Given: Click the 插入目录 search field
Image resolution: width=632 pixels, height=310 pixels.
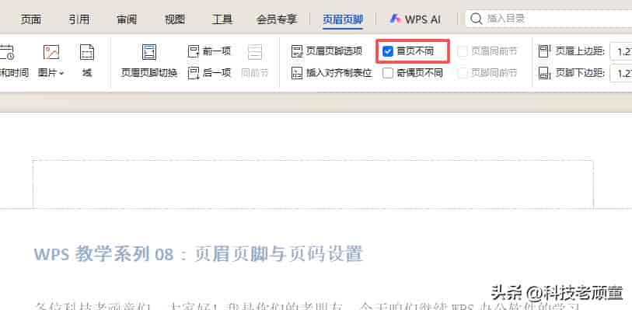Looking at the screenshot, I should tap(548, 19).
